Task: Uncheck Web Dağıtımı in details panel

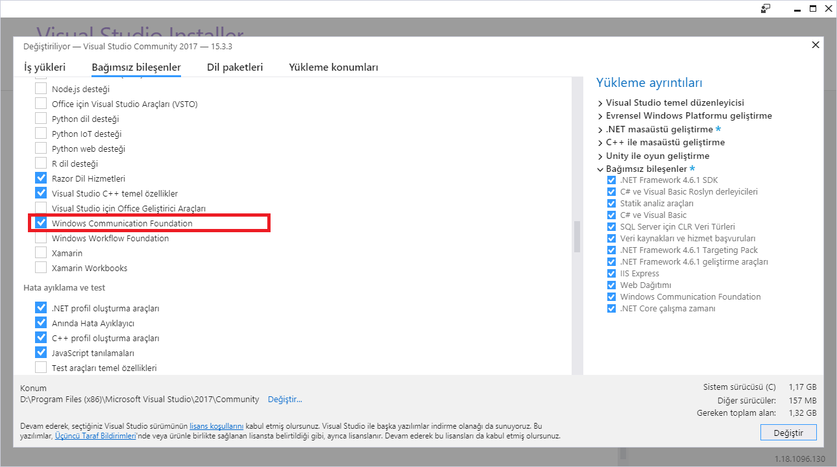Action: [611, 285]
